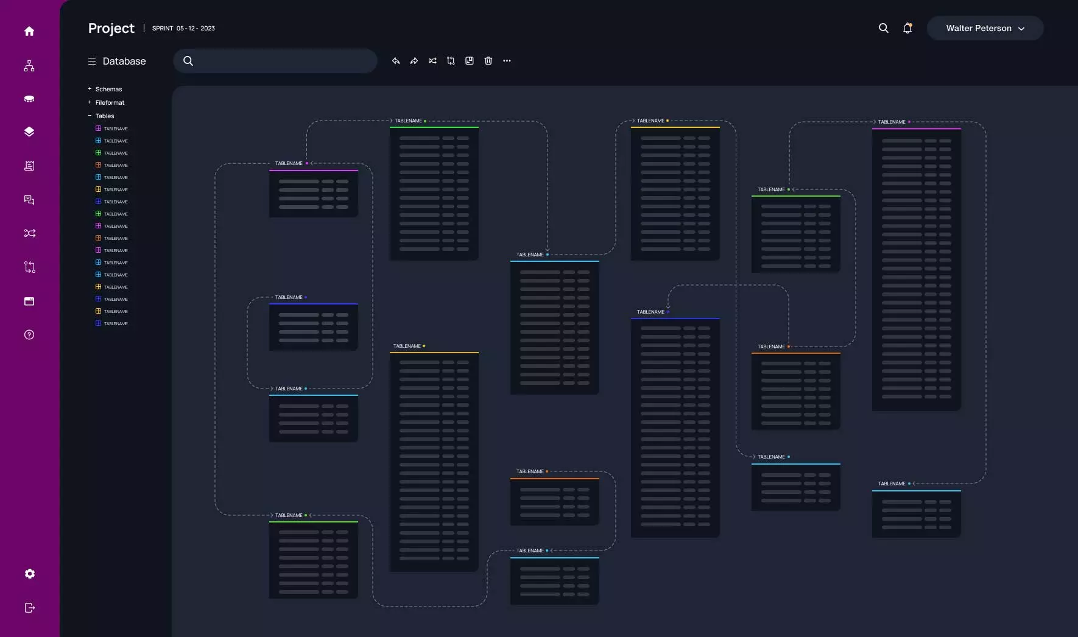This screenshot has width=1078, height=637.
Task: Click the shuffle icon in the toolbar
Action: pos(432,61)
